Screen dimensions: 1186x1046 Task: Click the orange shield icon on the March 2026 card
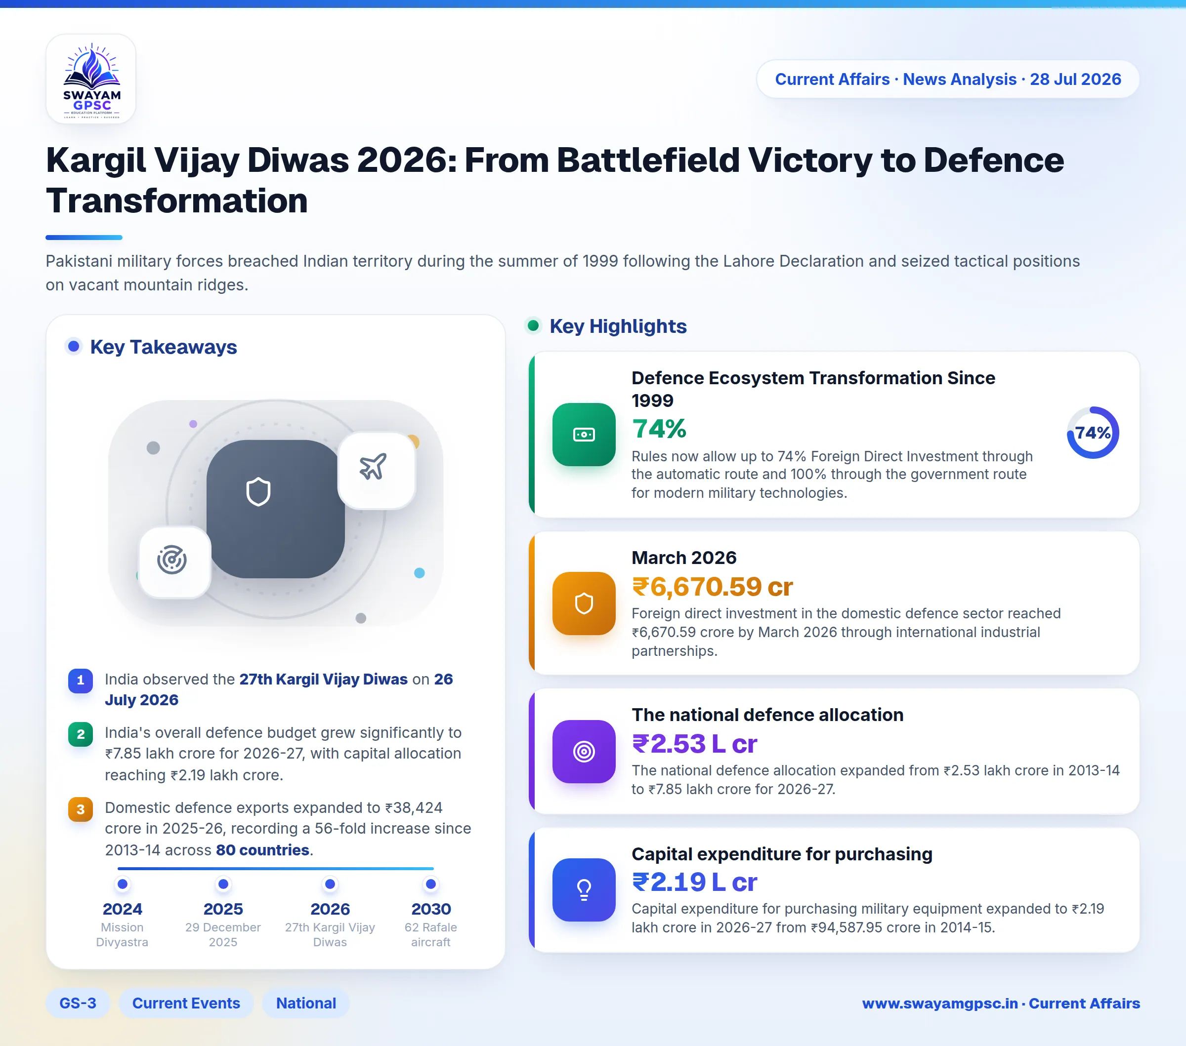(x=584, y=603)
